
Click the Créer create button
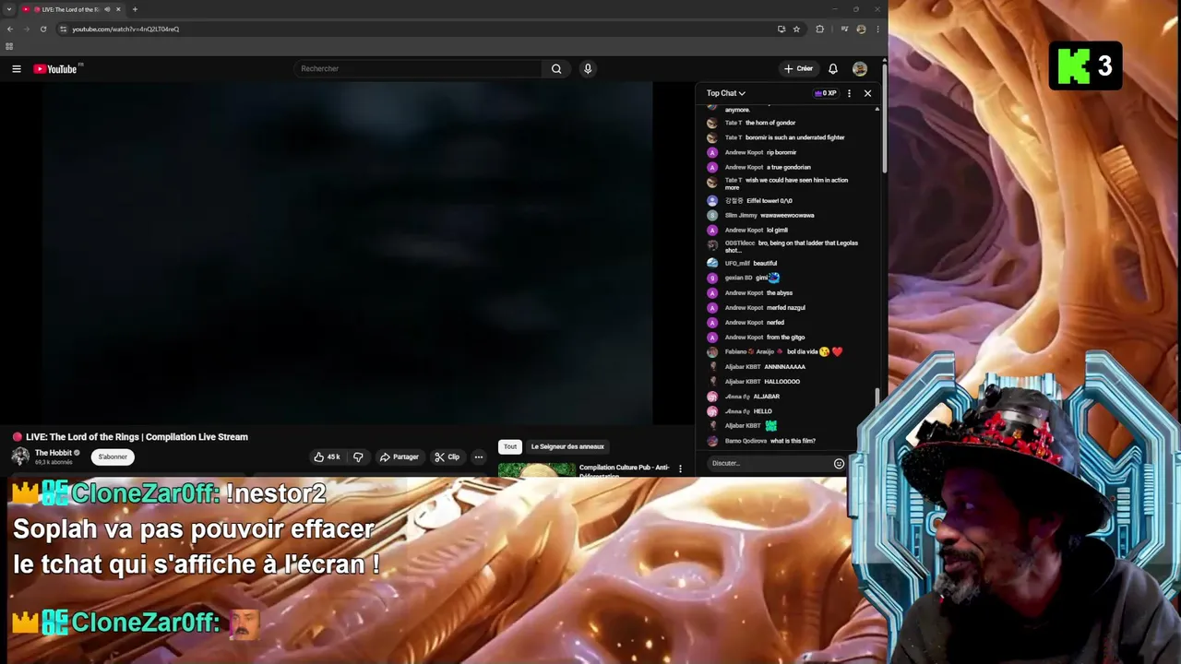point(799,69)
